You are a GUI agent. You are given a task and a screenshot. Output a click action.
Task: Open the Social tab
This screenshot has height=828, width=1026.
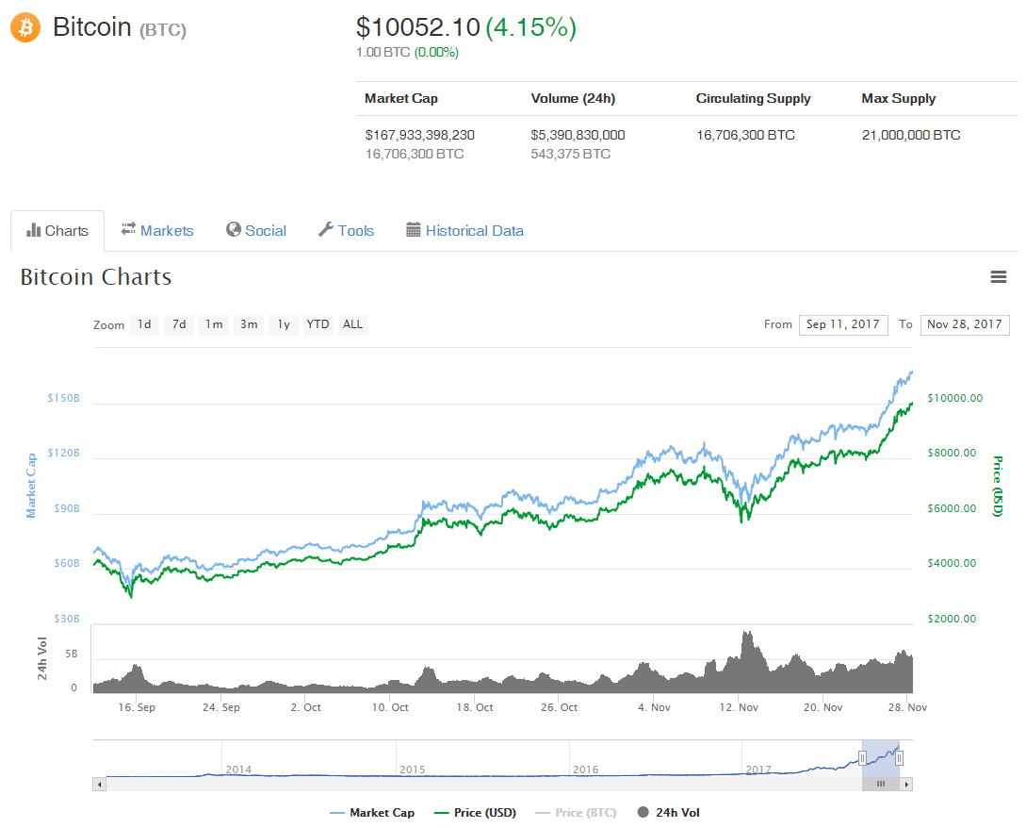[x=256, y=231]
